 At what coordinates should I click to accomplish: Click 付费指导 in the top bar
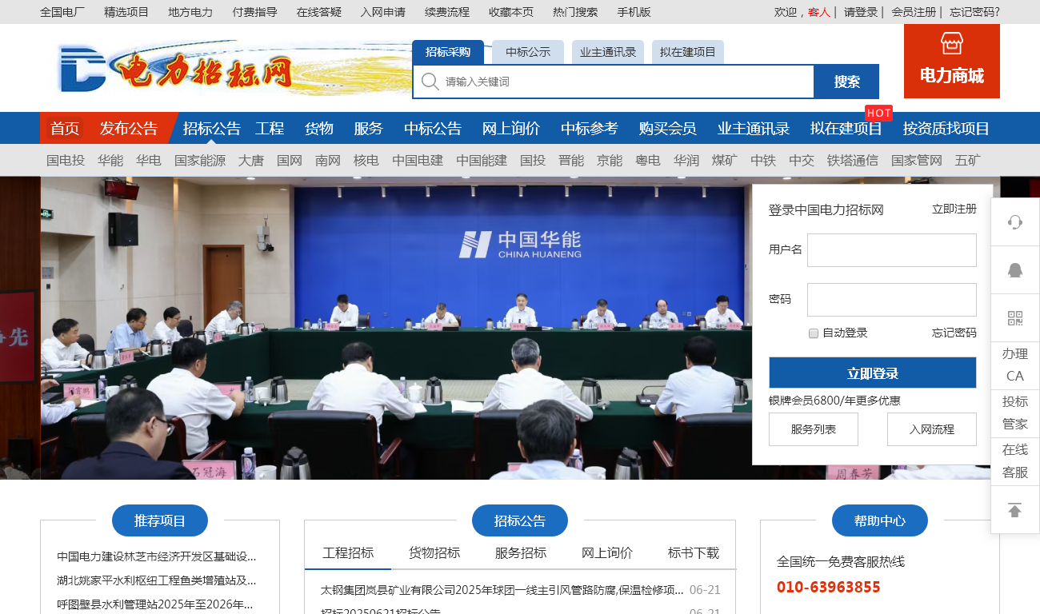point(255,12)
